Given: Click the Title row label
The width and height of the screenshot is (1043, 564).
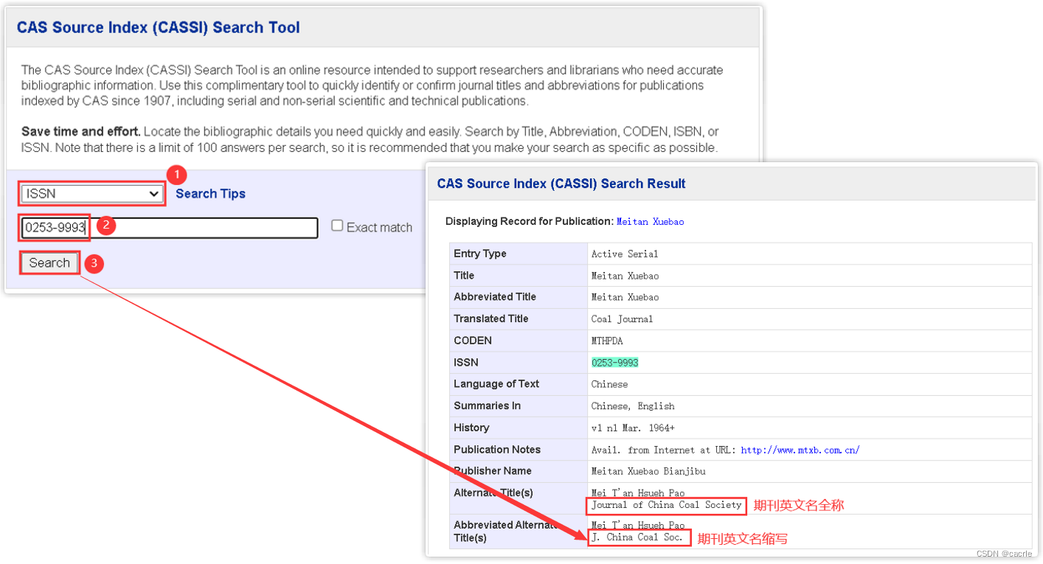Looking at the screenshot, I should pyautogui.click(x=464, y=275).
